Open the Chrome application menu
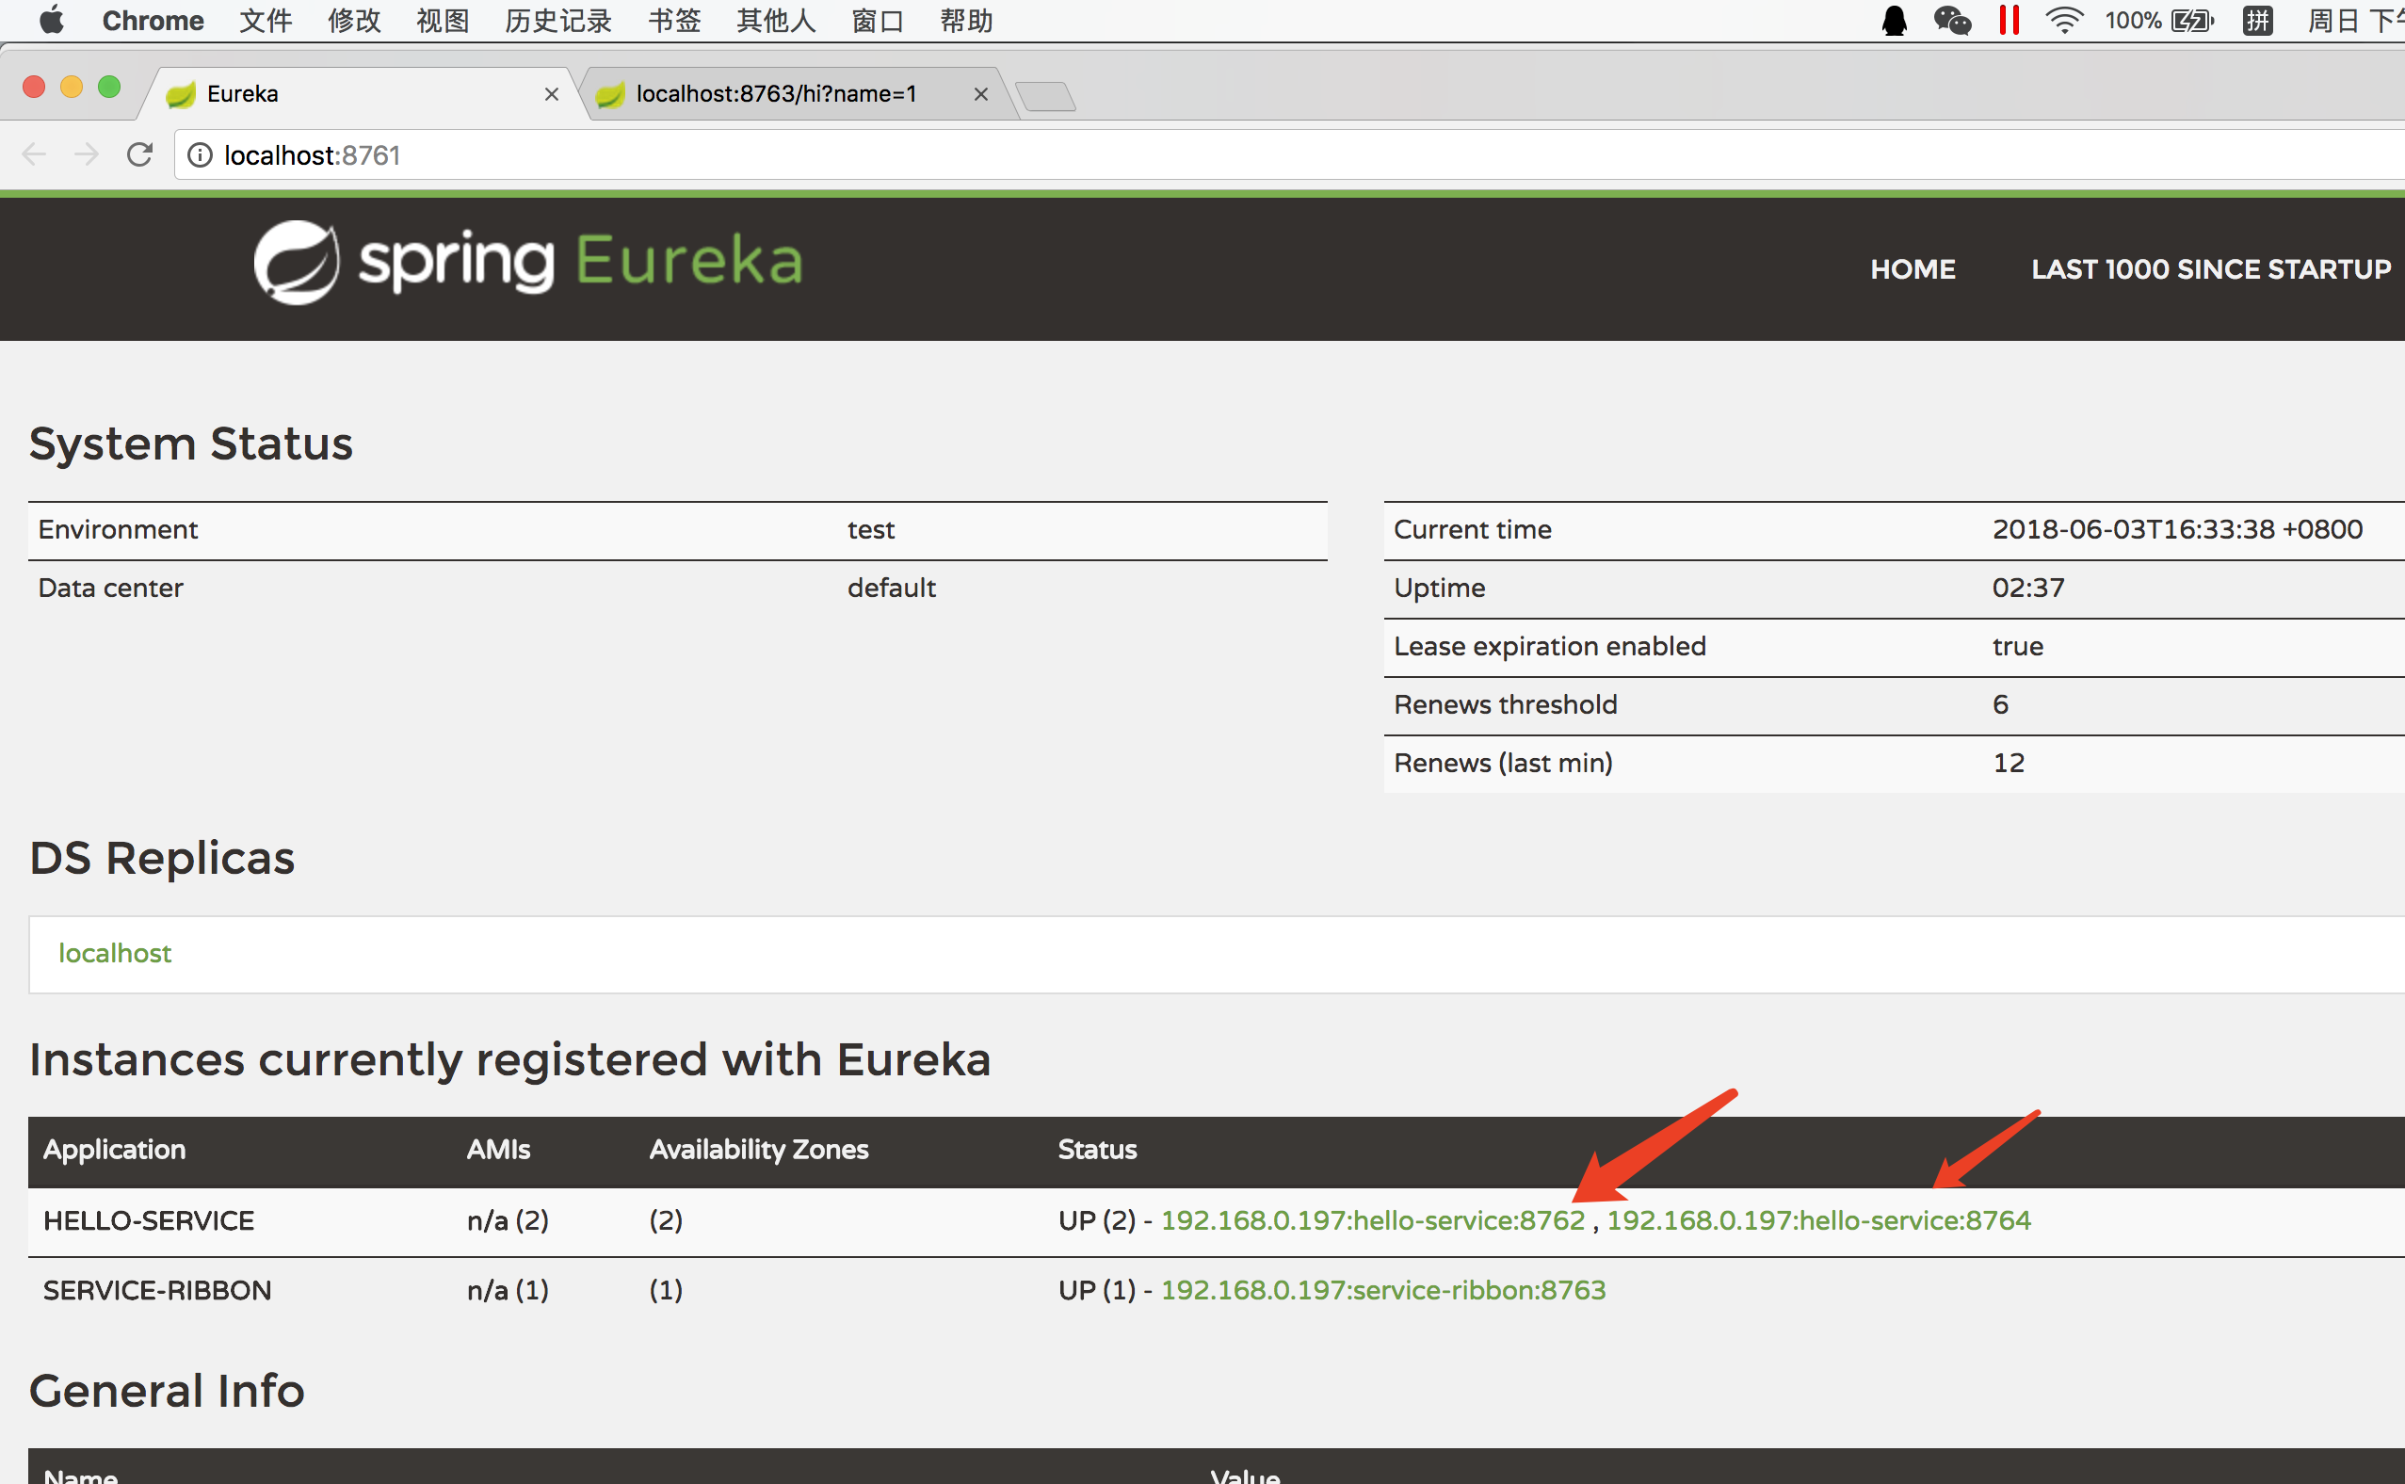Image resolution: width=2405 pixels, height=1484 pixels. pos(153,21)
